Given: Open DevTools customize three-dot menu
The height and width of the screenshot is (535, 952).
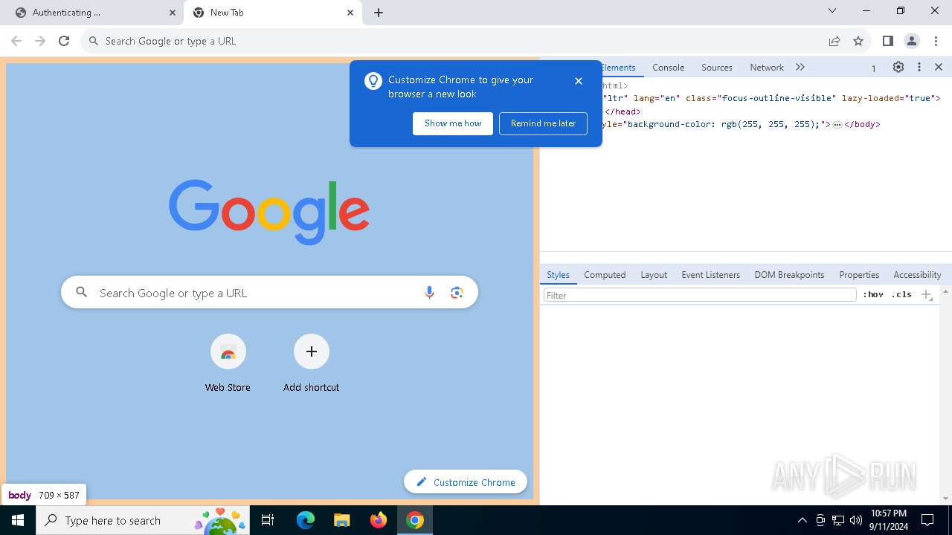Looking at the screenshot, I should coord(919,67).
